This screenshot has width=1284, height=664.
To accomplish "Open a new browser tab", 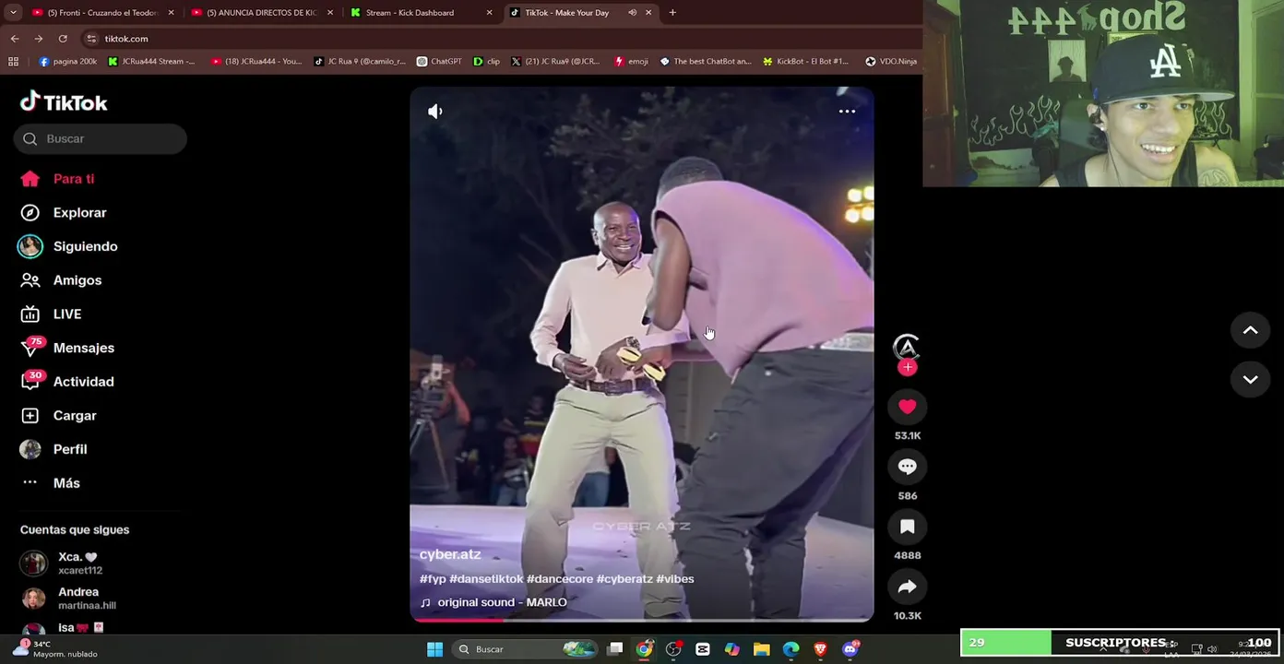I will click(x=672, y=13).
